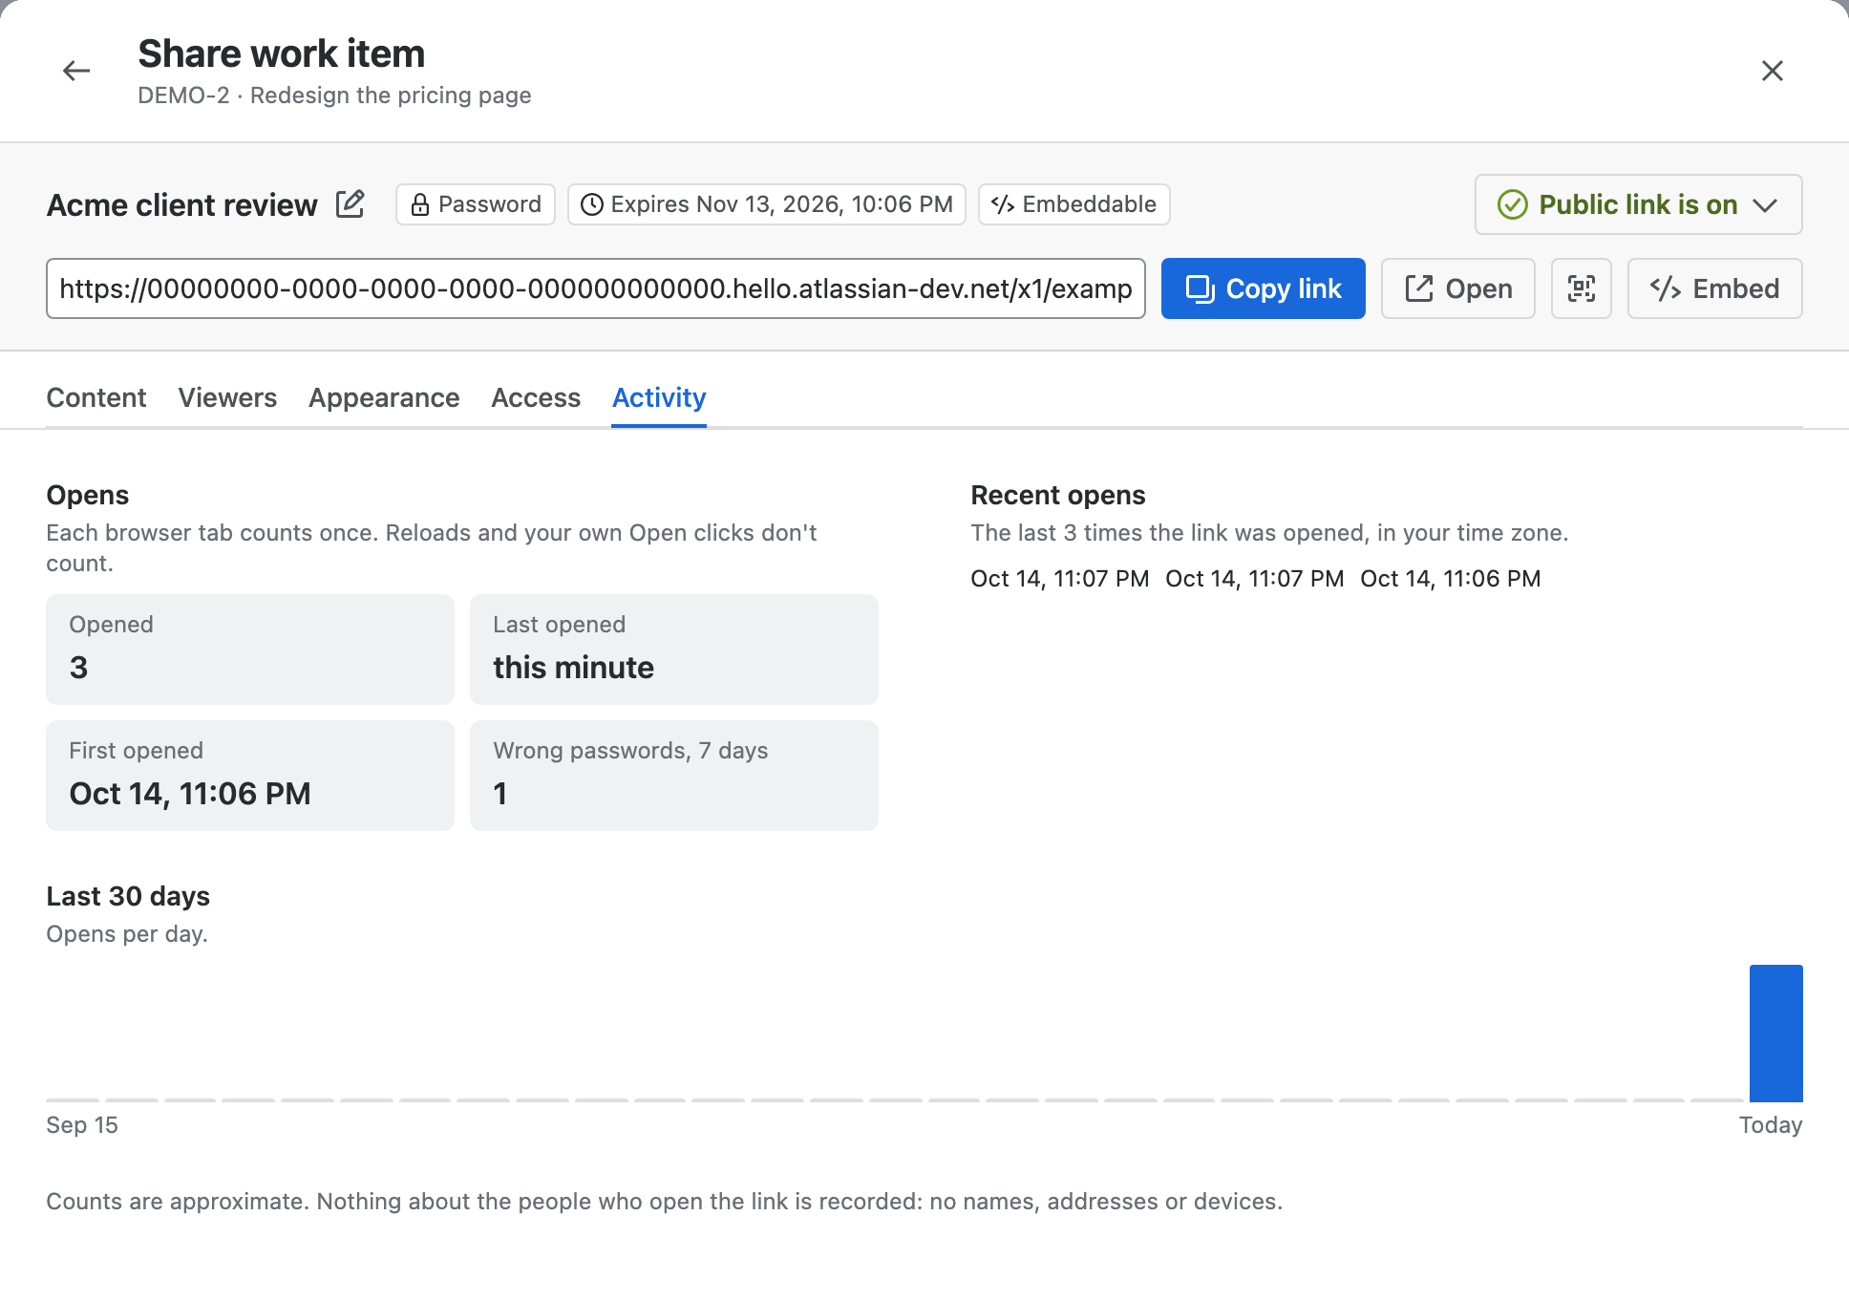Select the Activity tab
The height and width of the screenshot is (1301, 1849).
point(659,397)
